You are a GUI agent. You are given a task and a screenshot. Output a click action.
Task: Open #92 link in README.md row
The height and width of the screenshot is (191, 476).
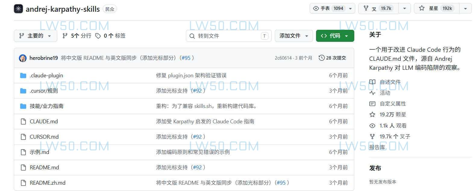tap(197, 168)
